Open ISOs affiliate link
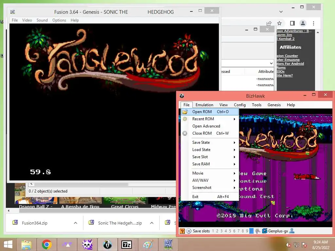The image size is (335, 251). click(280, 71)
